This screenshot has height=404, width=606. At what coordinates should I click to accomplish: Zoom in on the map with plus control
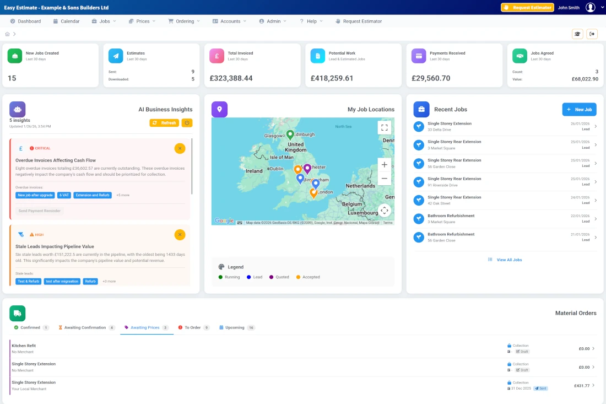pos(384,164)
